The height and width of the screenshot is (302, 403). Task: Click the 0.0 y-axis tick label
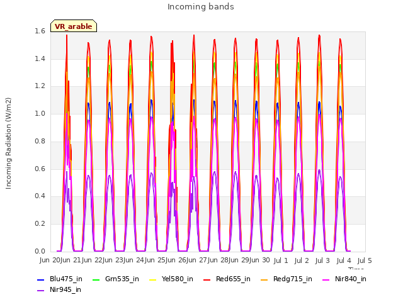tap(40, 251)
